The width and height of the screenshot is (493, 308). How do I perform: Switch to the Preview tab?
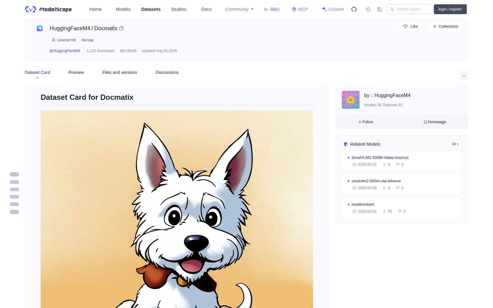tap(76, 72)
